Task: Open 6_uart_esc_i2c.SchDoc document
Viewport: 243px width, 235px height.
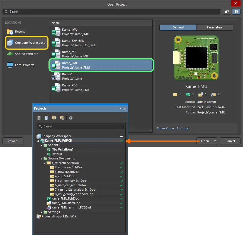Action: point(71,185)
